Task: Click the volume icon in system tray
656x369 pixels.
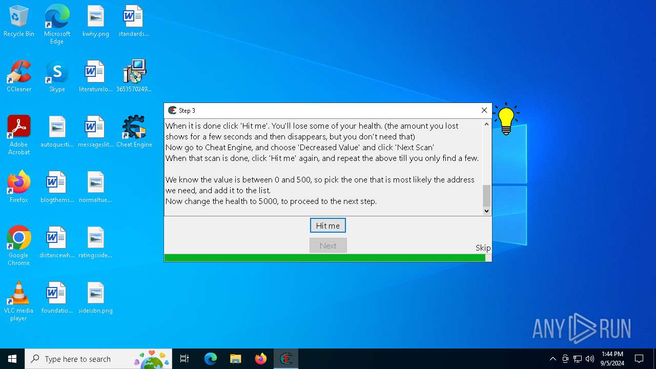Action: (590, 359)
